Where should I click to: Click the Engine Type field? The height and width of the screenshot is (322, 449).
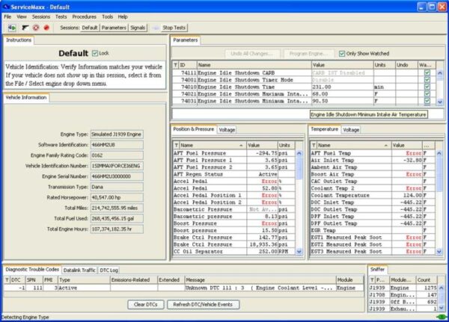click(x=117, y=134)
